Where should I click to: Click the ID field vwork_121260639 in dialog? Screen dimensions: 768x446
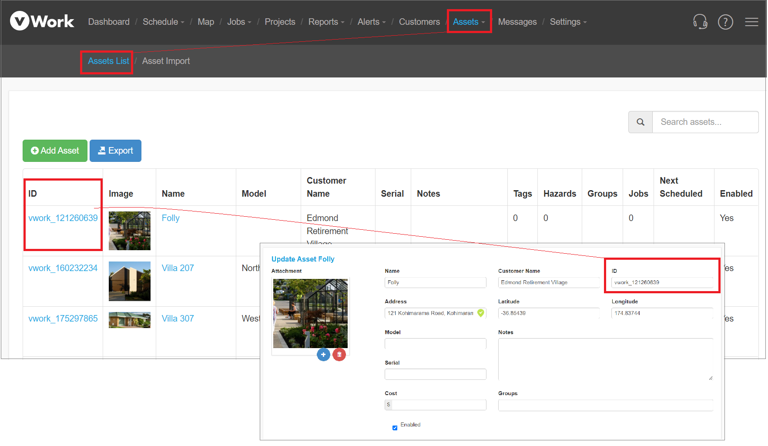[x=662, y=282]
